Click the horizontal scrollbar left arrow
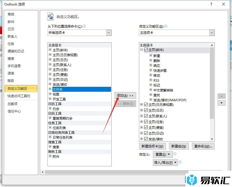The width and height of the screenshot is (232, 187). coord(43,172)
